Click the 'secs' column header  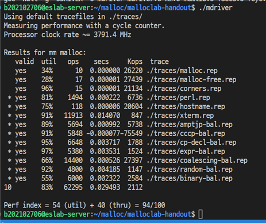[101, 62]
